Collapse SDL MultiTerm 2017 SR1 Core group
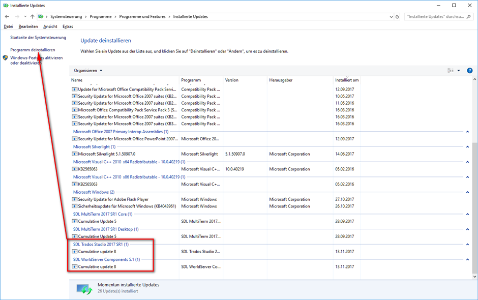 pos(467,214)
